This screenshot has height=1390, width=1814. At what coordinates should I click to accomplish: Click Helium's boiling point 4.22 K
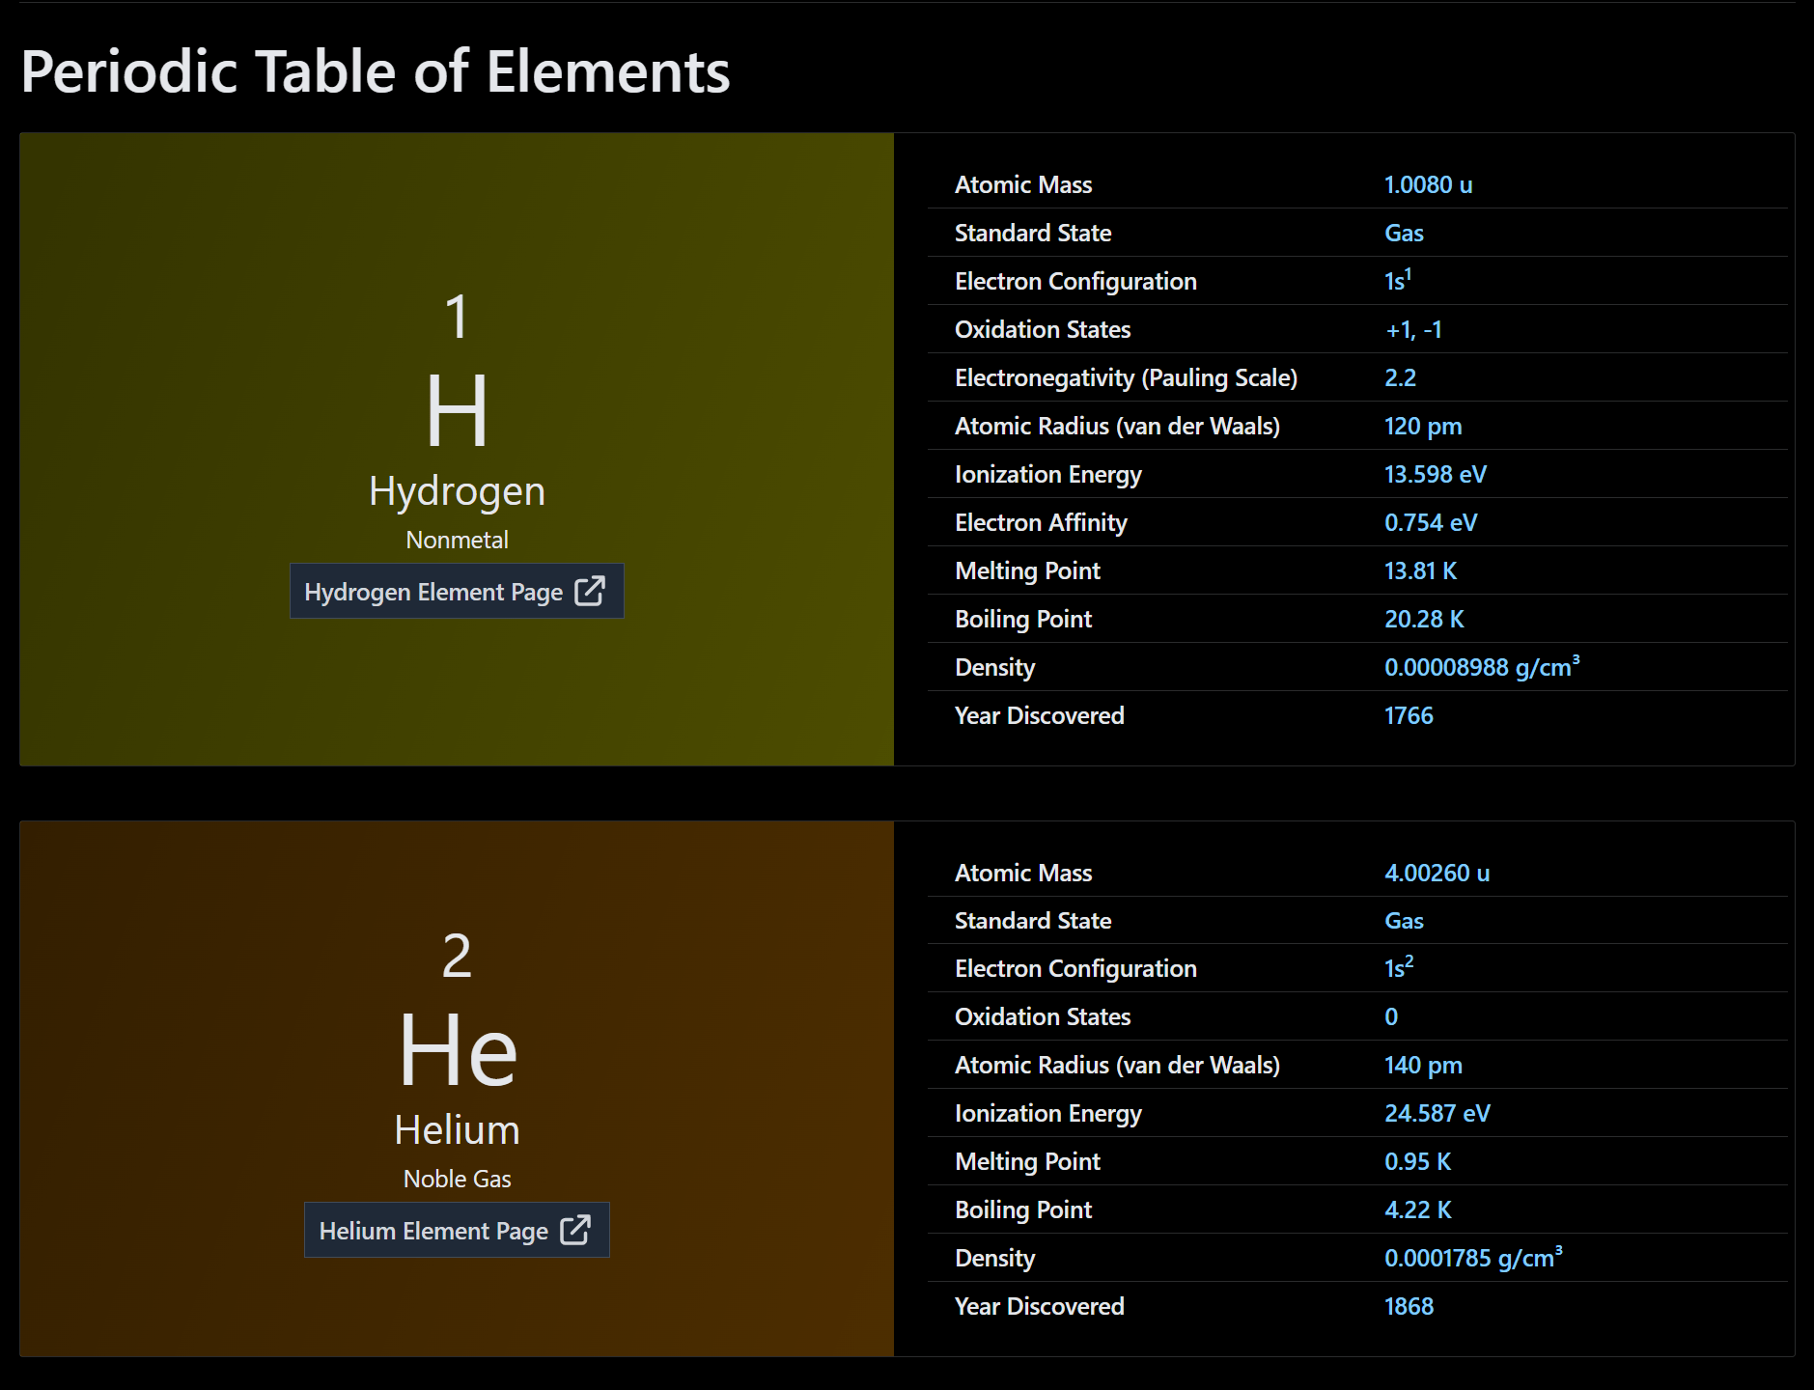coord(1417,1209)
